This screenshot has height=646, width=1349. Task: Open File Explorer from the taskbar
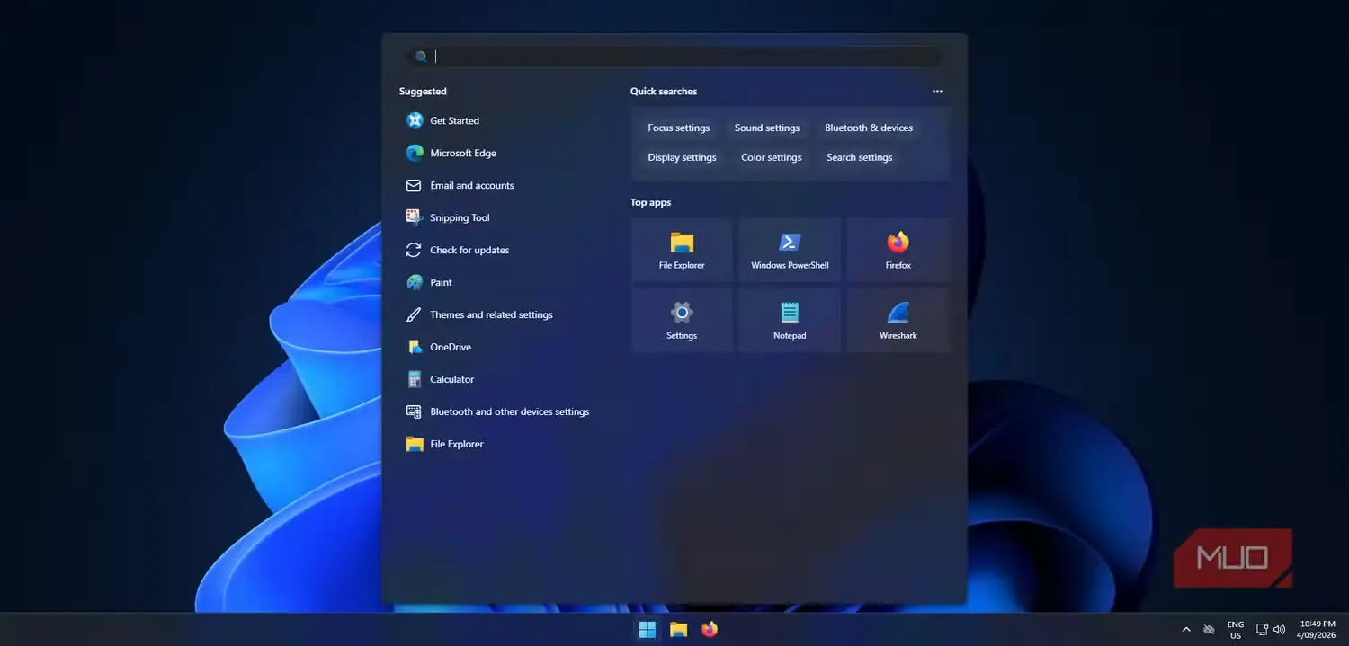(x=679, y=630)
